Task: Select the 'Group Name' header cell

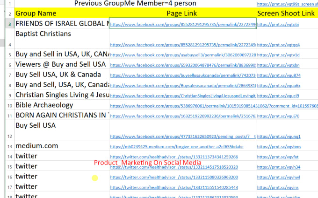Action: (62, 13)
